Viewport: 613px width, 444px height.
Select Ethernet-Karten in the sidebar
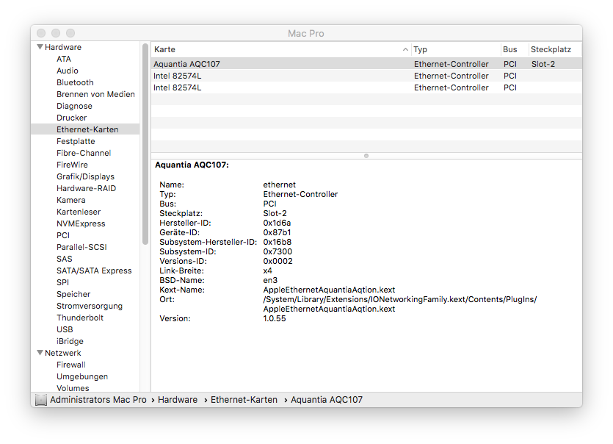pyautogui.click(x=85, y=129)
